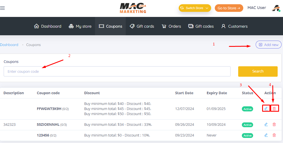Open the Orders page

(171, 26)
